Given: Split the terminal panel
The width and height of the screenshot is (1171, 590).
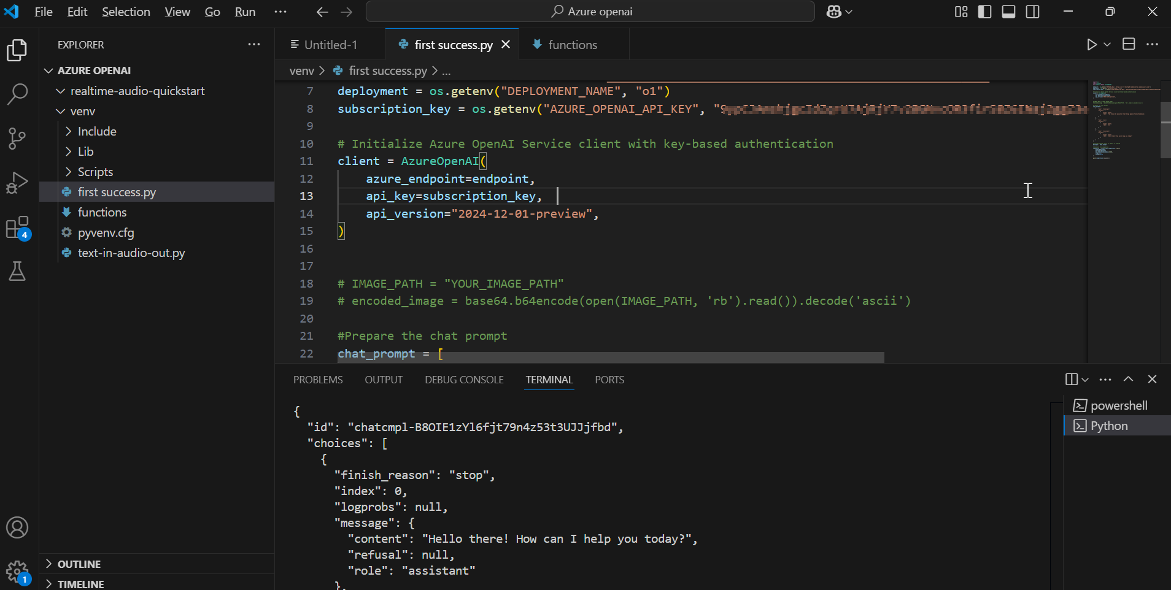Looking at the screenshot, I should click(x=1072, y=379).
